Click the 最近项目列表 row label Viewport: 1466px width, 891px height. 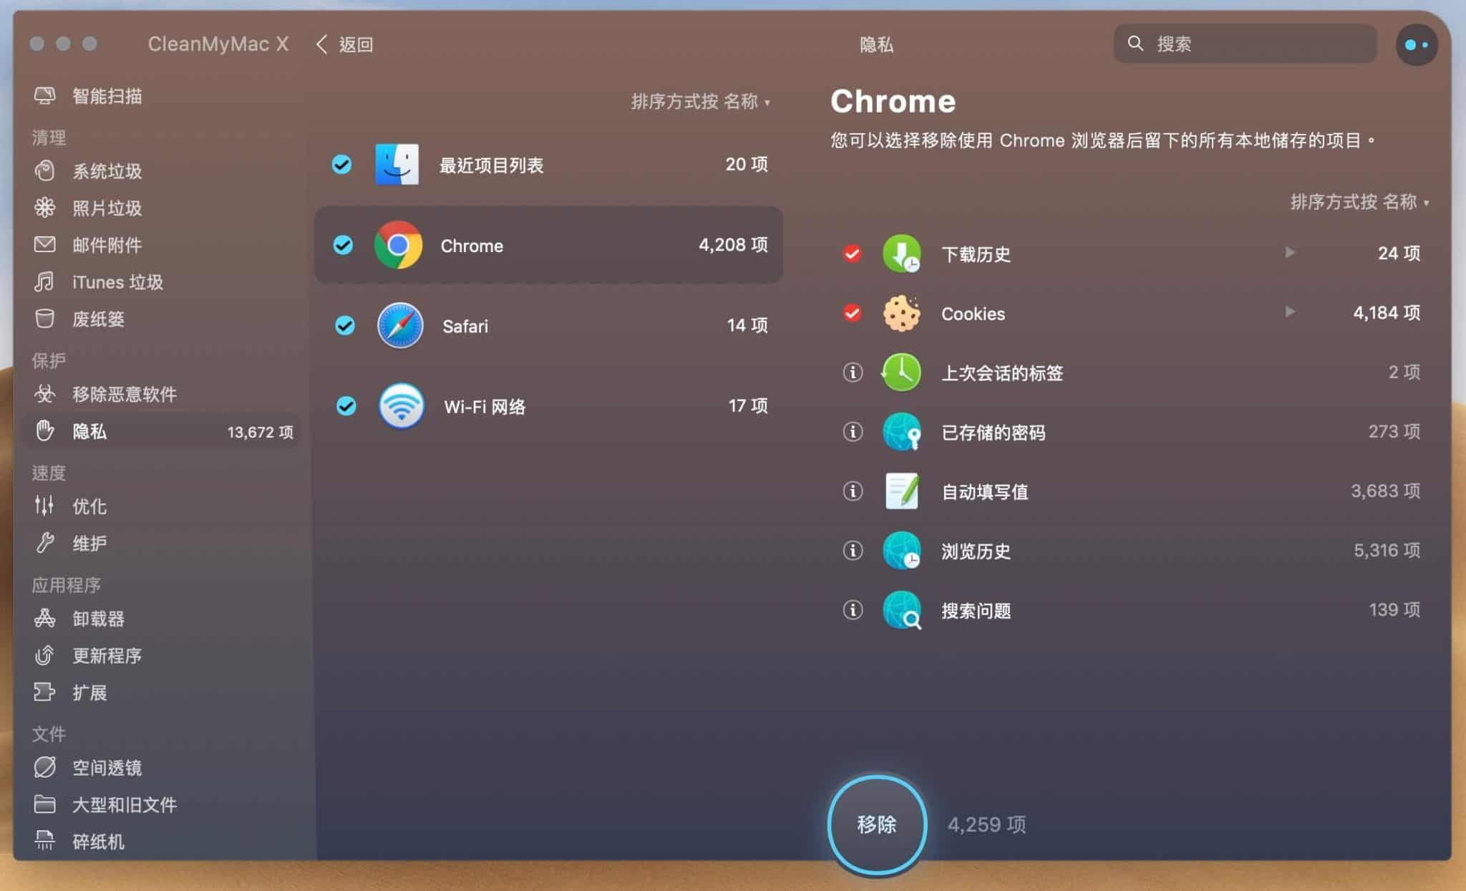(491, 165)
